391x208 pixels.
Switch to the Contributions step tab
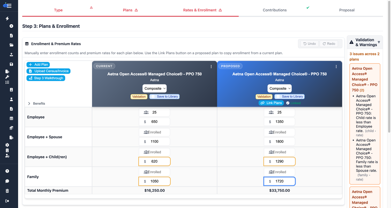coord(275,10)
